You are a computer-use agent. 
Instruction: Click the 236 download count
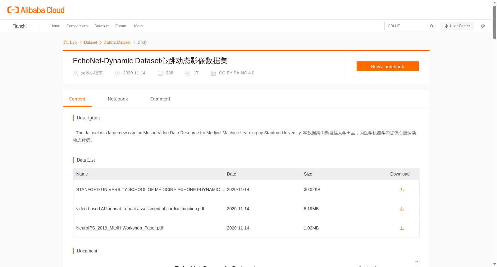[x=170, y=73]
